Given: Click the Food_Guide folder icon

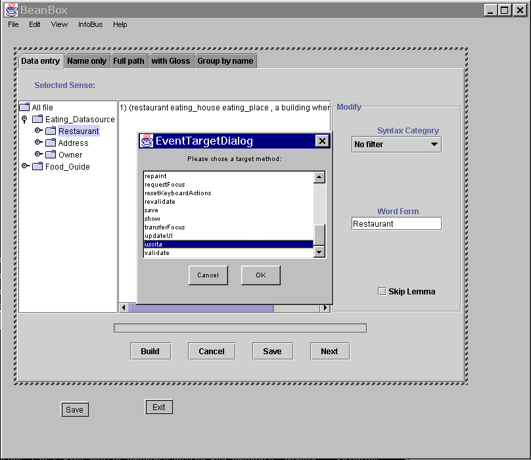Looking at the screenshot, I should point(37,167).
